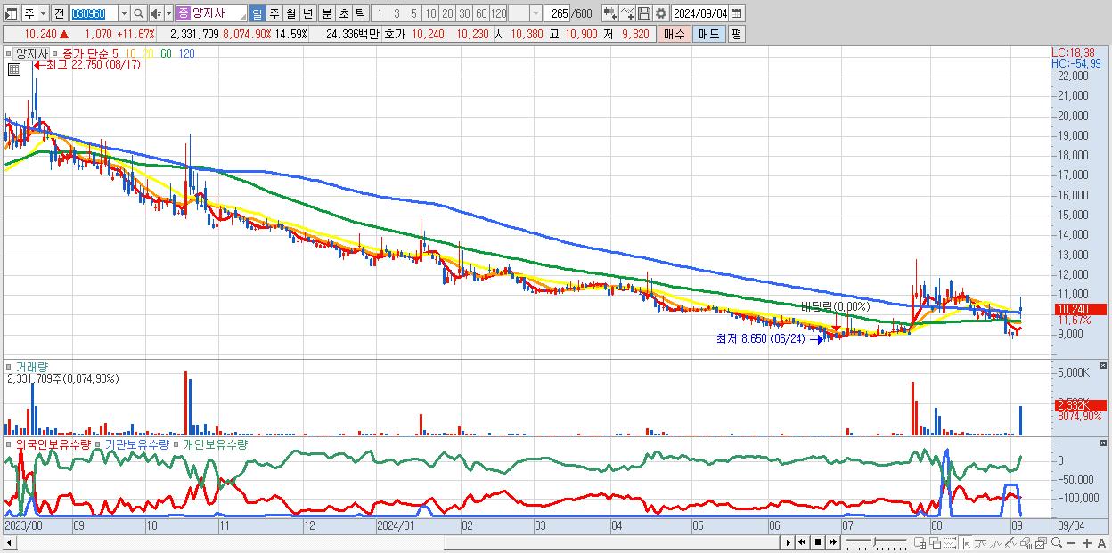Click the 기관보유수량 indicator label
This screenshot has width=1112, height=553.
[x=138, y=443]
